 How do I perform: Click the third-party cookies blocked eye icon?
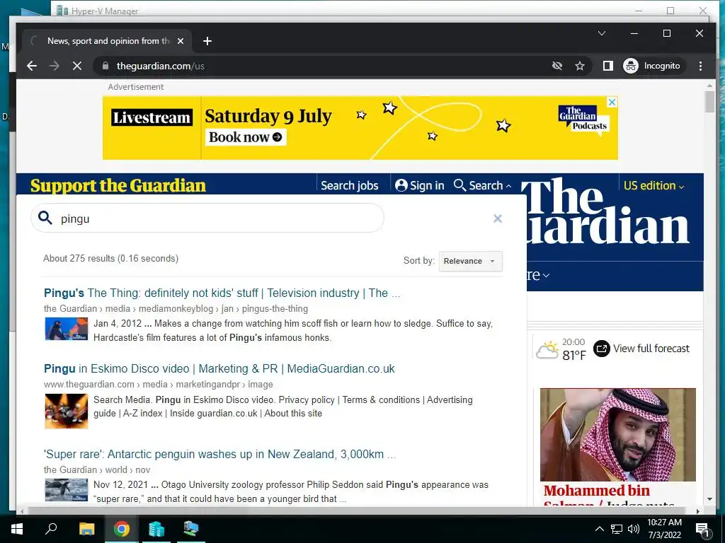click(x=557, y=66)
